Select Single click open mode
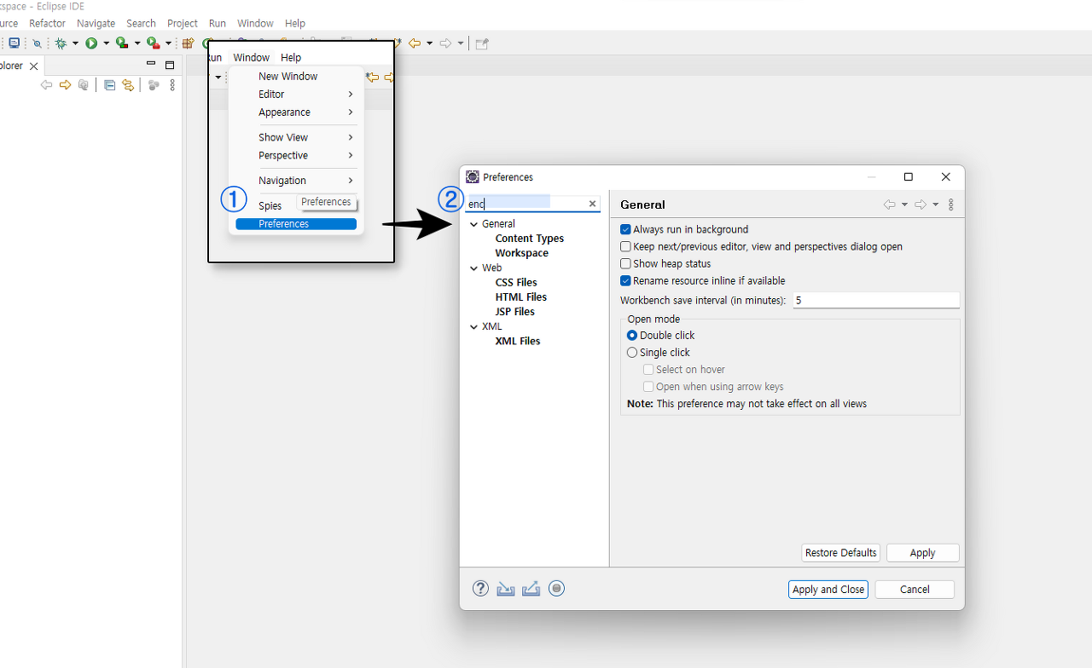This screenshot has width=1092, height=668. (x=632, y=352)
